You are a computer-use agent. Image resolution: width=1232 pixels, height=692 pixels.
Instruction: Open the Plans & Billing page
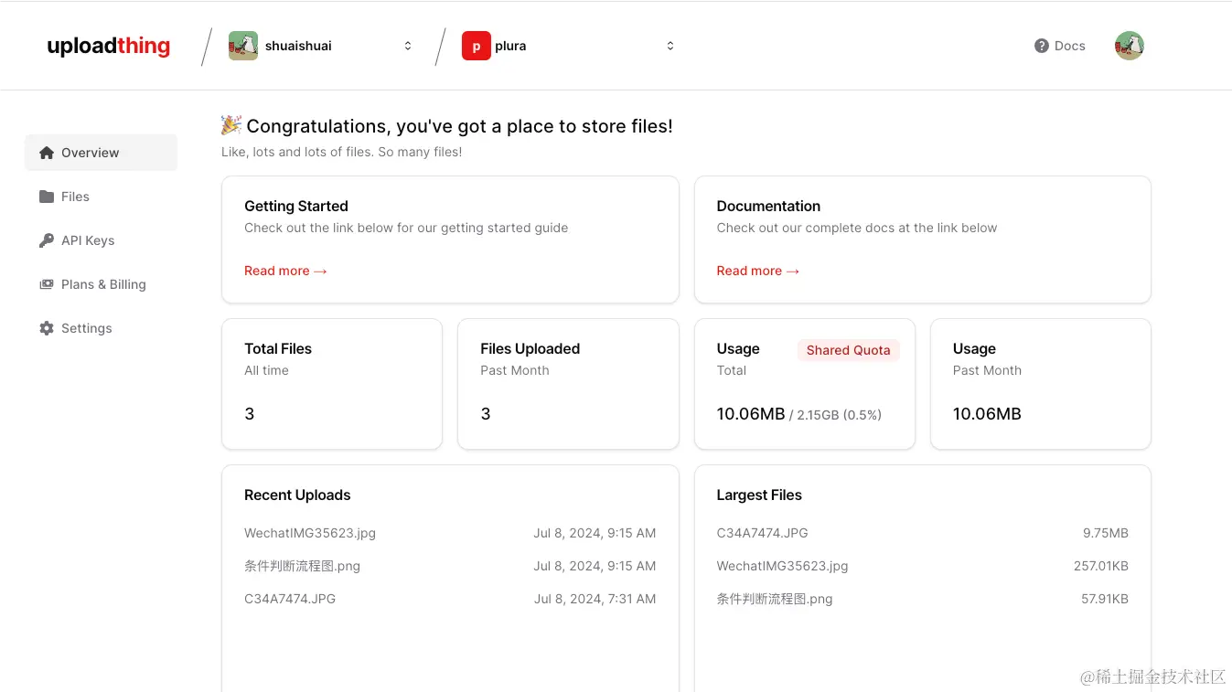pyautogui.click(x=103, y=284)
